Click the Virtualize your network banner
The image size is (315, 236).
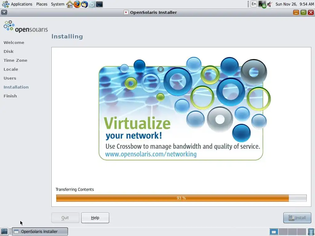click(x=185, y=109)
